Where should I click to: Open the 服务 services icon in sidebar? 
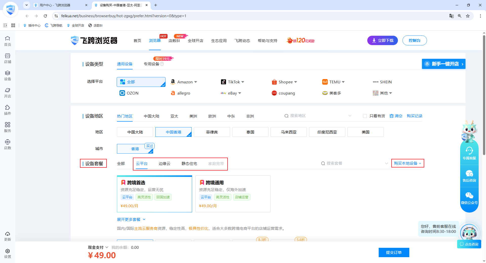click(x=8, y=127)
